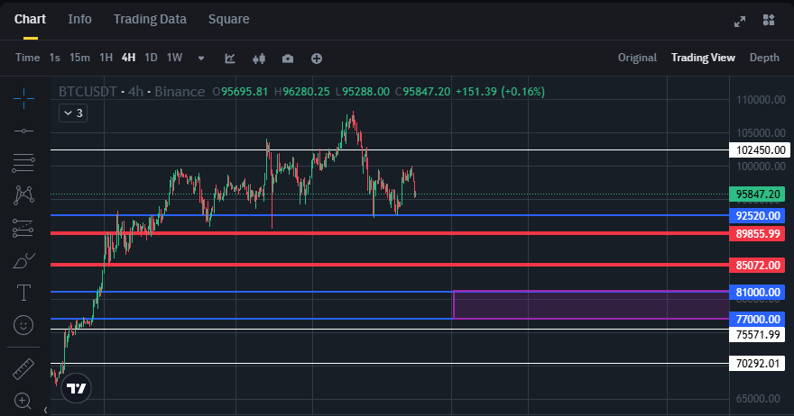Screen dimensions: 794x416
Task: Select the 77000.00 blue line label
Action: 757,319
